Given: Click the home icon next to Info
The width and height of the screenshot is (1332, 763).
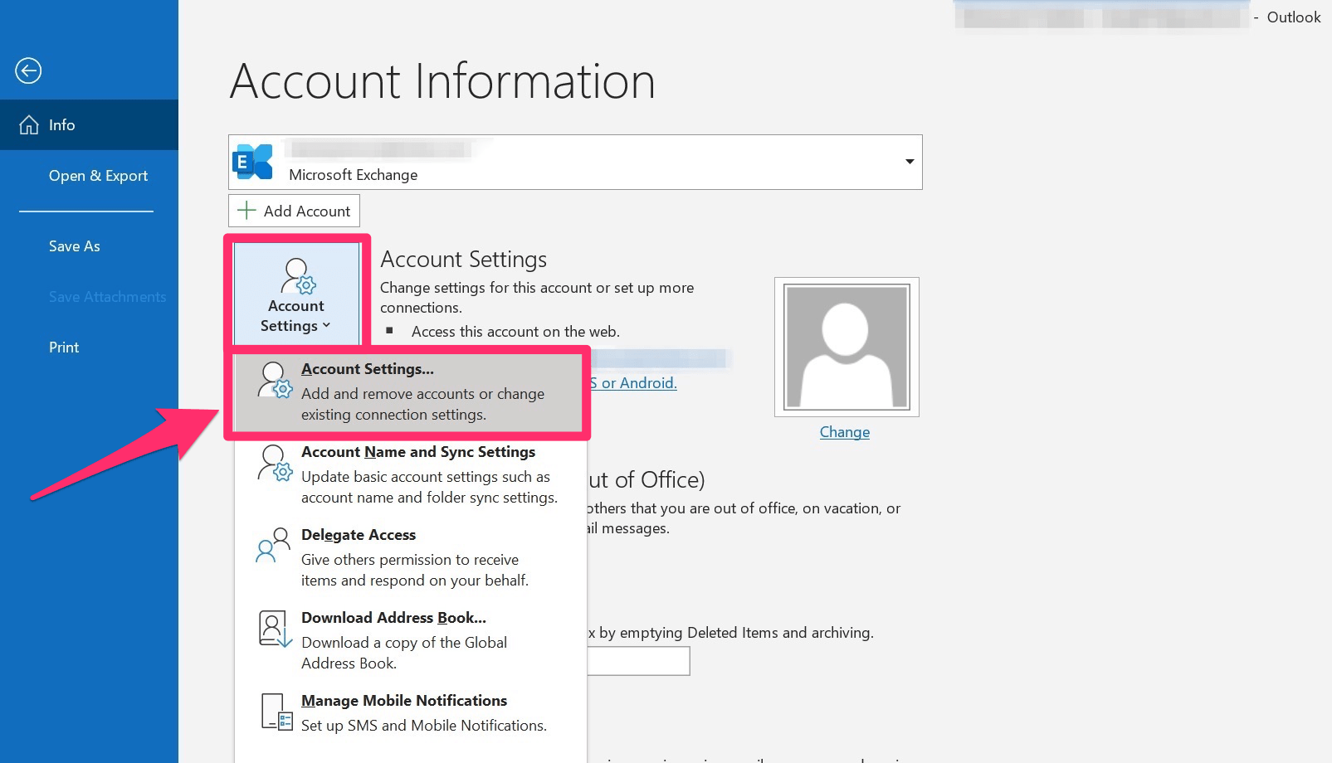Looking at the screenshot, I should pyautogui.click(x=27, y=124).
